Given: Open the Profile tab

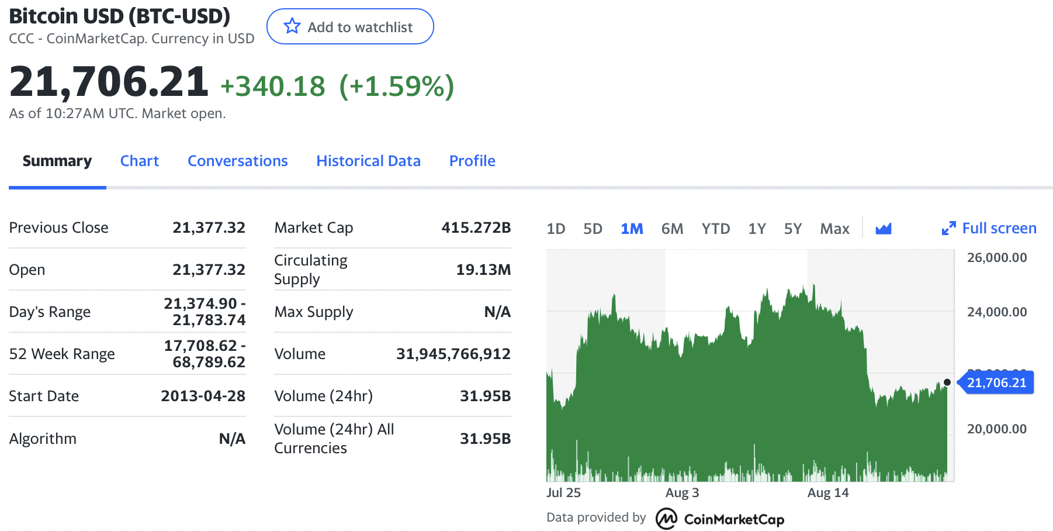Looking at the screenshot, I should coord(472,161).
